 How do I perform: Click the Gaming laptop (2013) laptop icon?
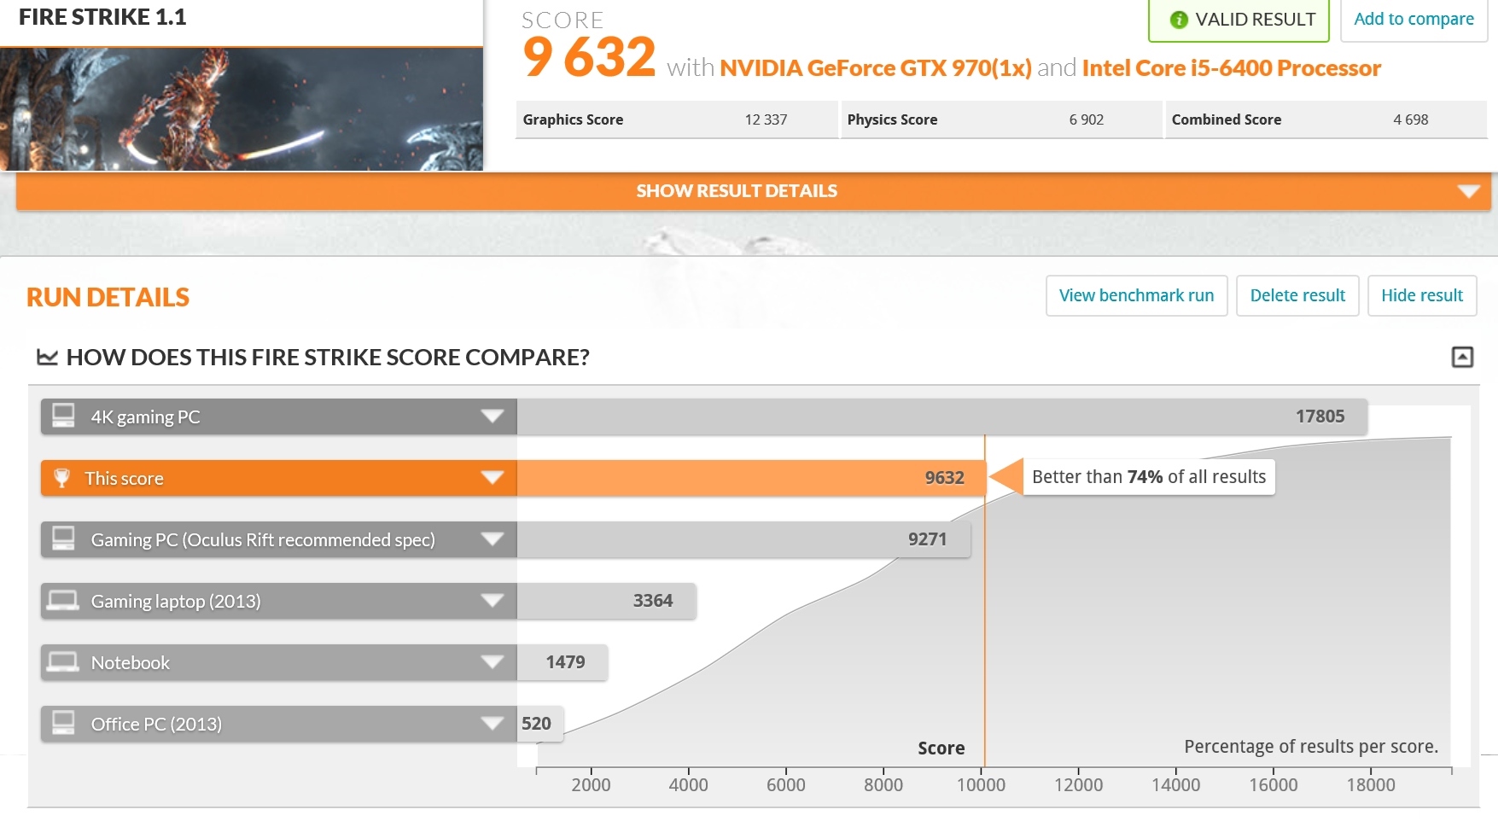tap(63, 600)
